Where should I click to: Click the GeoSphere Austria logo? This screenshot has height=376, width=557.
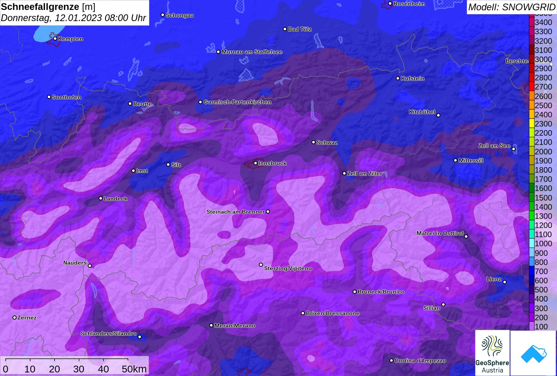point(492,353)
